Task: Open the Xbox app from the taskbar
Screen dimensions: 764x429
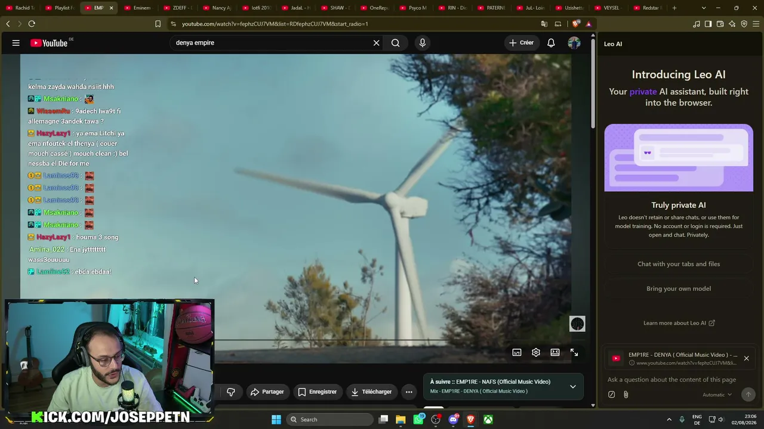Action: pyautogui.click(x=488, y=419)
